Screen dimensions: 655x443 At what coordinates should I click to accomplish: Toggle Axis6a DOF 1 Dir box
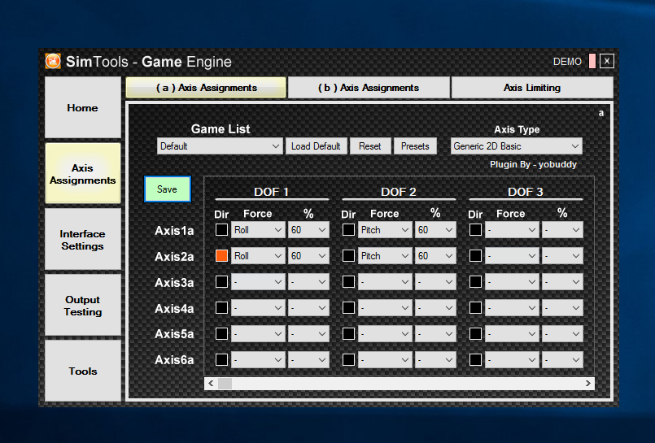(221, 359)
